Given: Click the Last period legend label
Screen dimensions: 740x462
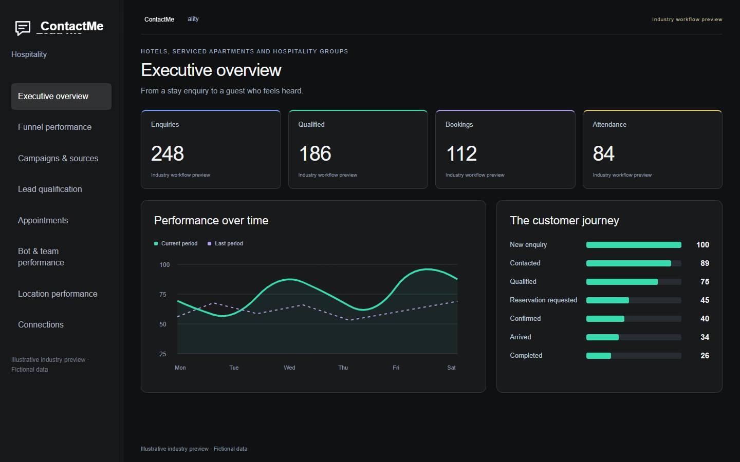Looking at the screenshot, I should 229,244.
